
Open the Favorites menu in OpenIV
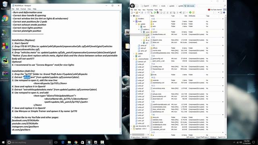[150, 10]
